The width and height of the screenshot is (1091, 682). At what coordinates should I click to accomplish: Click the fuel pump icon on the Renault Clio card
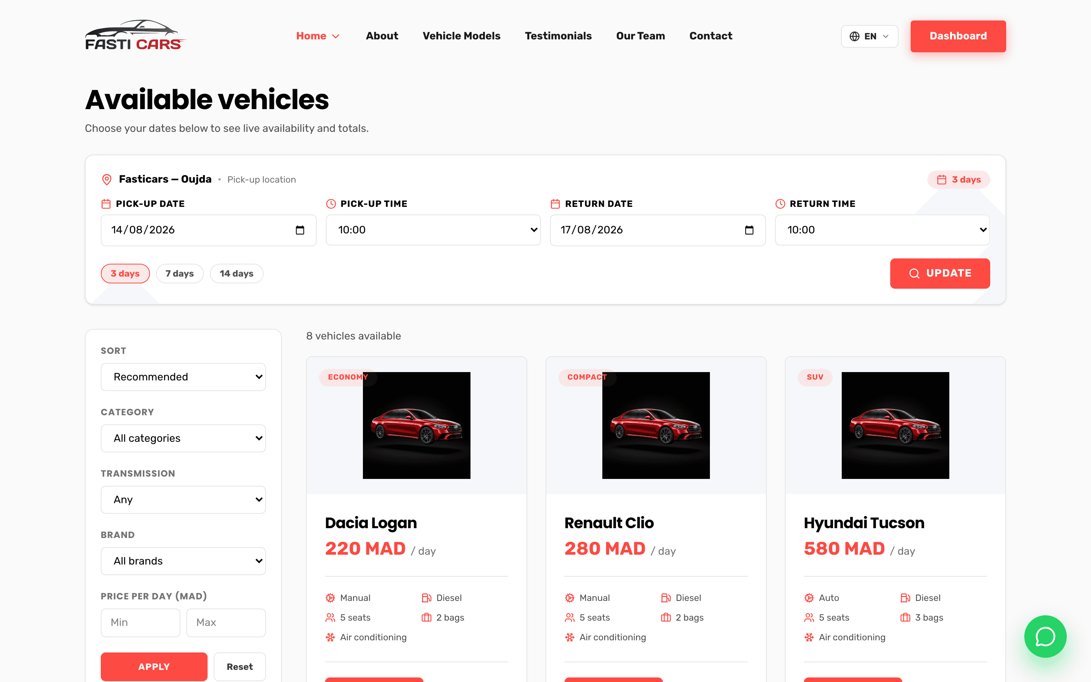click(x=666, y=598)
